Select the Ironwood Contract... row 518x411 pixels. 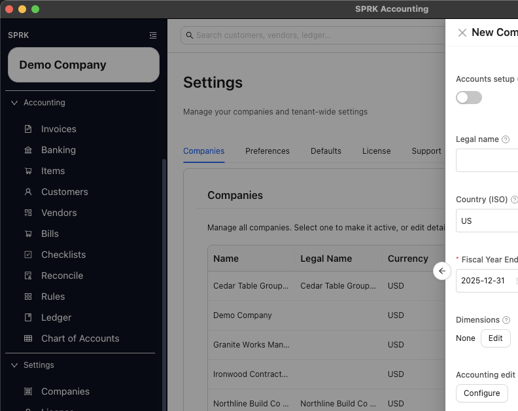coord(326,374)
